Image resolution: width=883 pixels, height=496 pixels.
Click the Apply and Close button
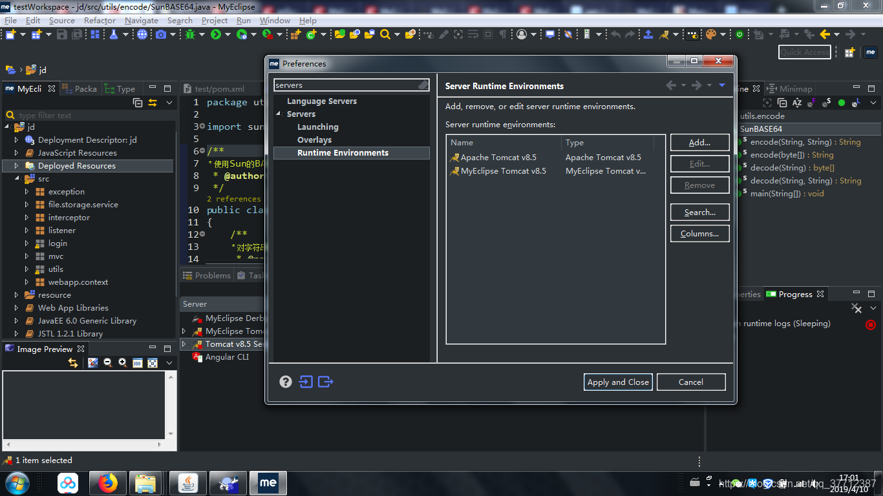click(618, 382)
